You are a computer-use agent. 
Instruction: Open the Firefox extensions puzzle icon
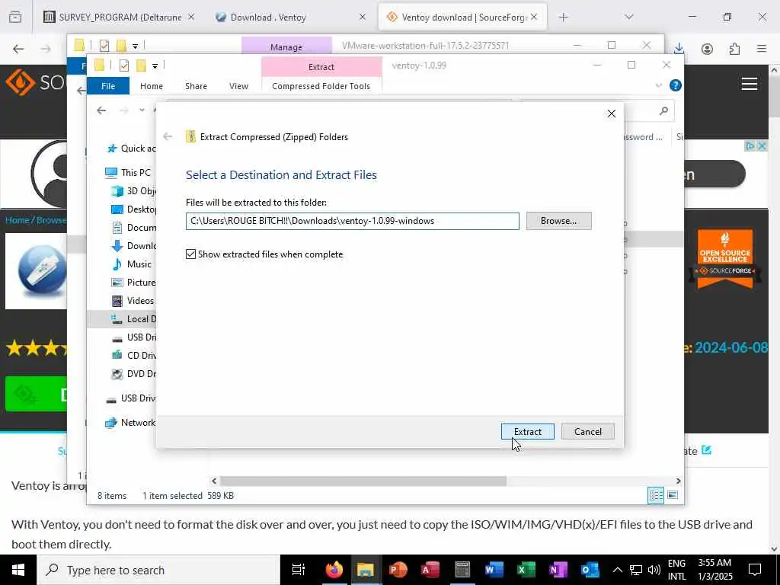(x=734, y=49)
